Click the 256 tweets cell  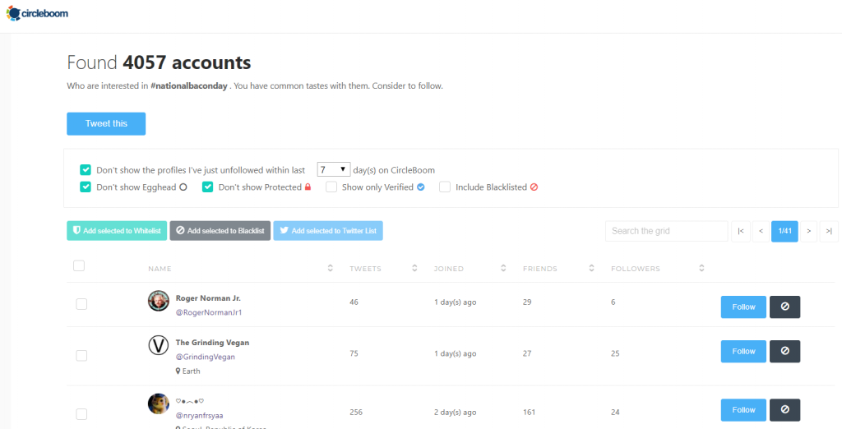click(x=356, y=413)
